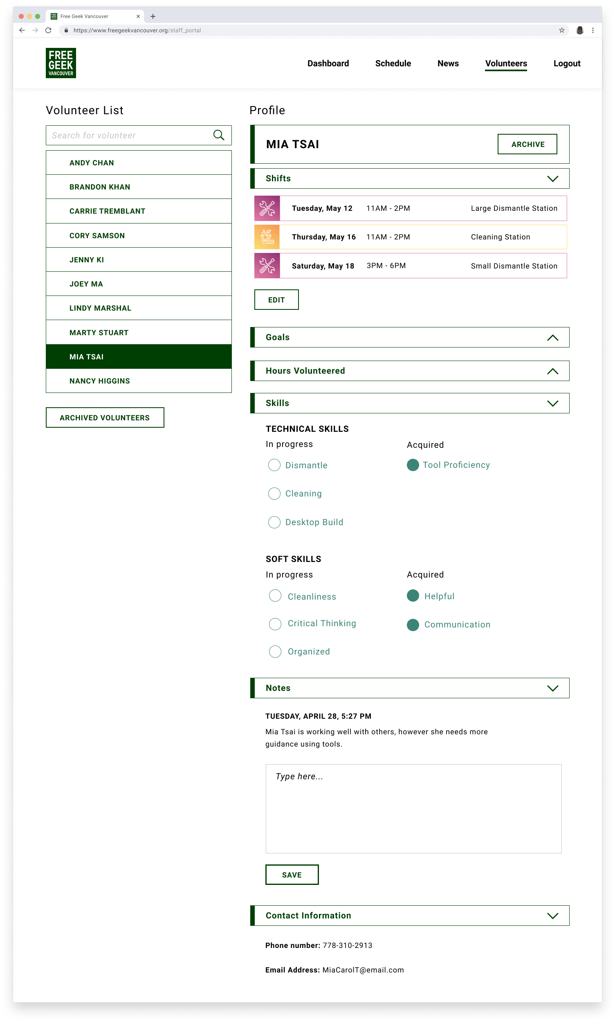
Task: Bookmark the page with the star icon
Action: [562, 30]
